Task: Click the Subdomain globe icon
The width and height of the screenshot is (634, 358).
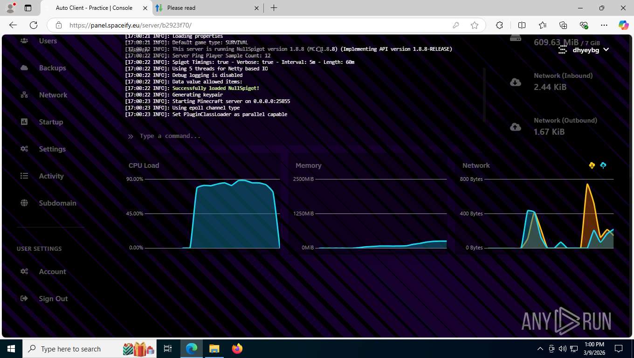Action: pos(24,203)
